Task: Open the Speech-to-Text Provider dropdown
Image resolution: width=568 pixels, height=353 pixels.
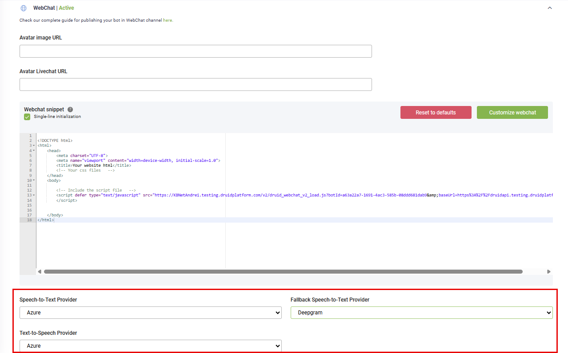Action: [x=150, y=313]
